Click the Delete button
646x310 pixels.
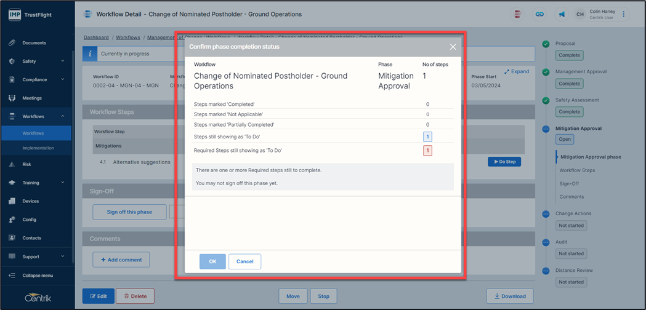click(135, 296)
